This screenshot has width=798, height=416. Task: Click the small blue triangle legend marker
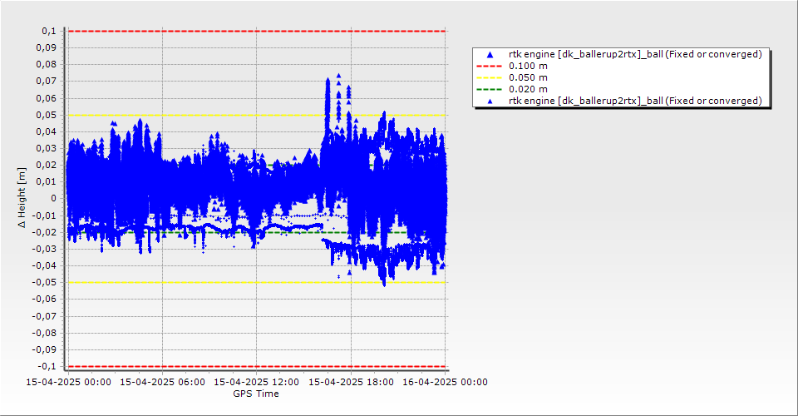[x=490, y=102]
